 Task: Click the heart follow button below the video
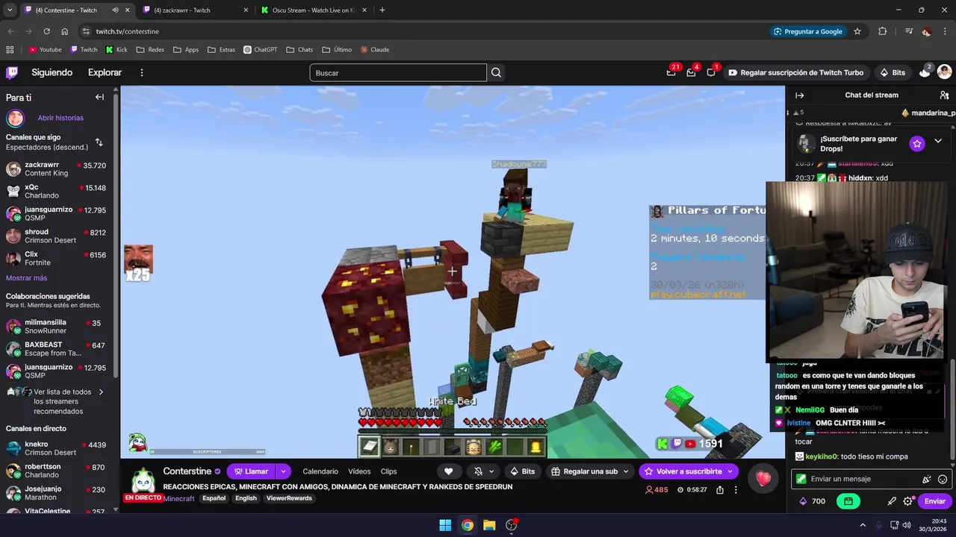click(x=448, y=471)
